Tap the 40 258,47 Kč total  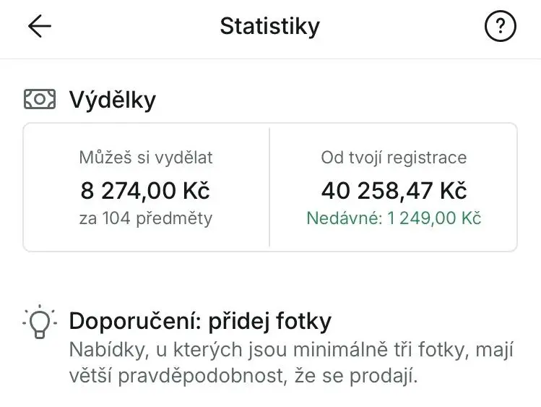click(394, 191)
